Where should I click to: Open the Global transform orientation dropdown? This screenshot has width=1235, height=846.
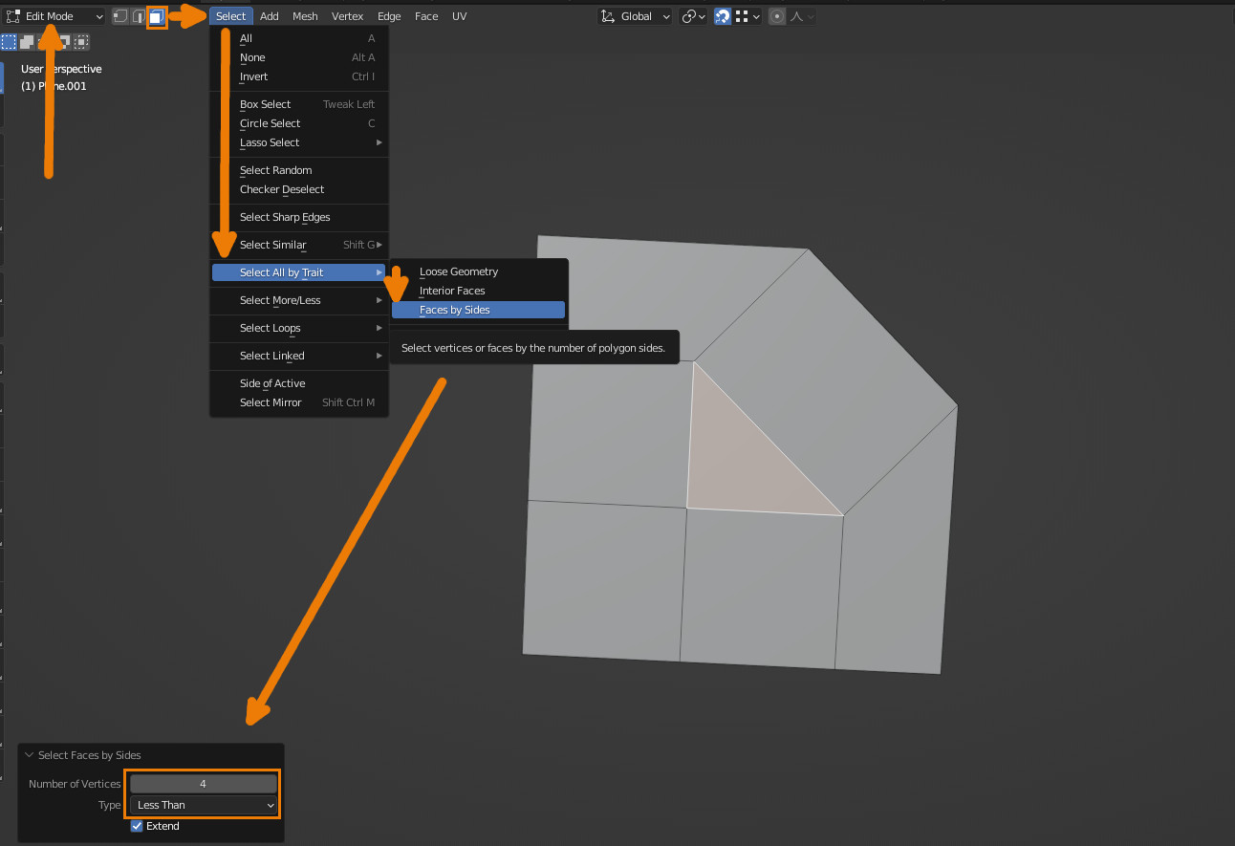[x=636, y=16]
